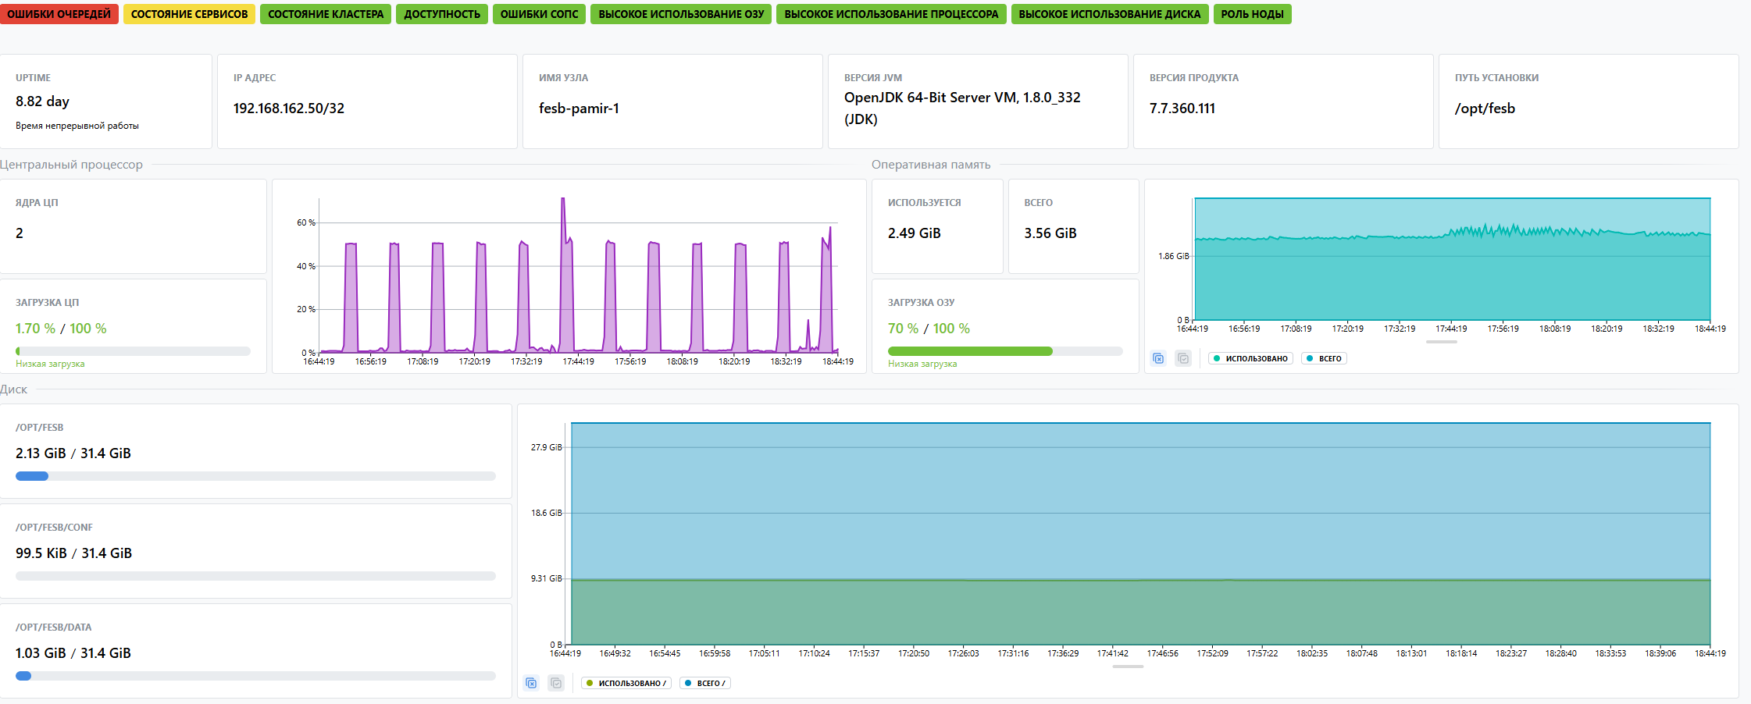The width and height of the screenshot is (1751, 704).
Task: Hide ИСПОЛЬЗОВАНО / series in disk chart legend
Action: click(x=626, y=683)
